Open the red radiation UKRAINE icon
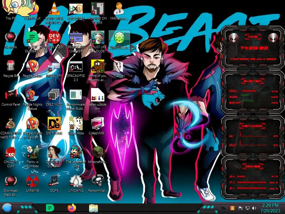 pos(32,183)
